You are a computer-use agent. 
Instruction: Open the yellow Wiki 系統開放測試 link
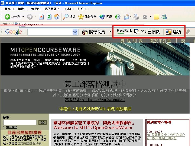coord(95,109)
